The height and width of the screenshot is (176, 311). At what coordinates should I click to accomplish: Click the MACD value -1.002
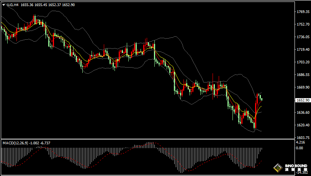(x=34, y=143)
